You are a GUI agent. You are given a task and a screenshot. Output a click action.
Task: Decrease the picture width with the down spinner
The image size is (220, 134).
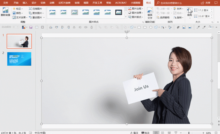[212, 17]
